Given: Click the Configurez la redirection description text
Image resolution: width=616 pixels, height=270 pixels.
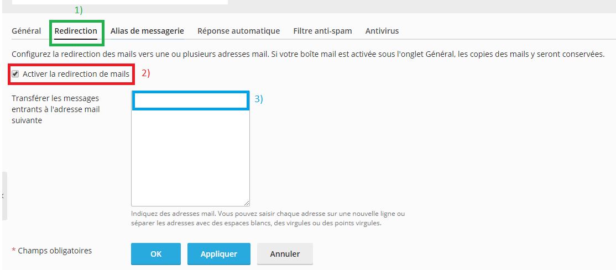Looking at the screenshot, I should click(x=308, y=54).
